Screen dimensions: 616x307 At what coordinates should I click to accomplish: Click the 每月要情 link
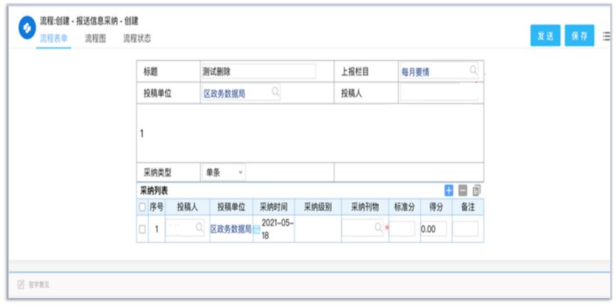(415, 73)
